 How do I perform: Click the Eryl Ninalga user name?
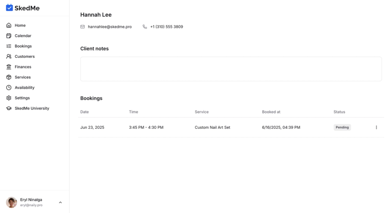pos(31,200)
